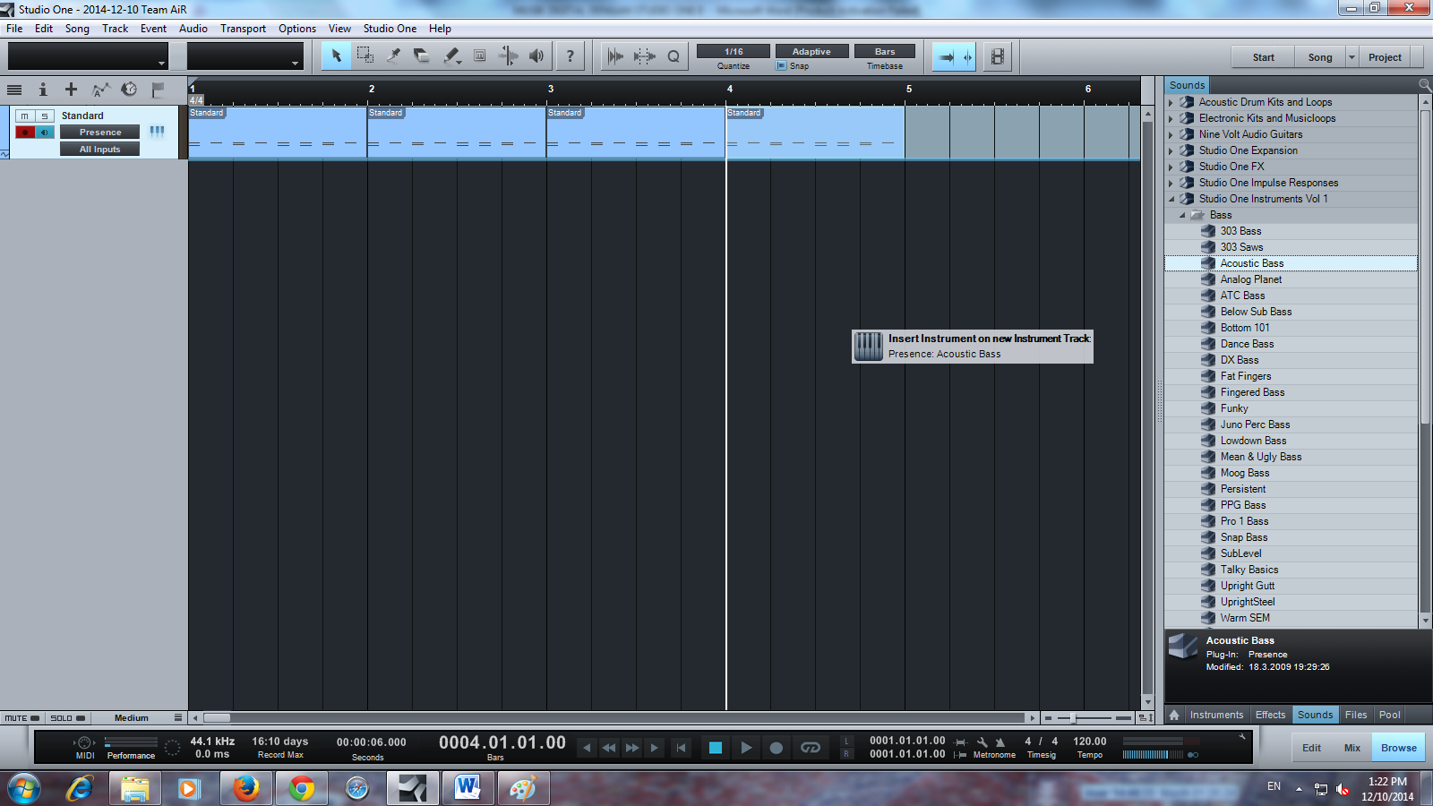Open the second toolbar dropdown field
Viewport: 1433px width, 806px height.
click(245, 56)
